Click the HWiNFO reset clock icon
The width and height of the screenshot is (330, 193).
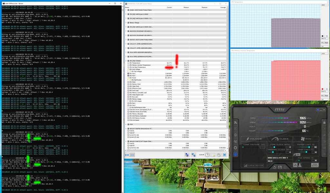coord(207,155)
